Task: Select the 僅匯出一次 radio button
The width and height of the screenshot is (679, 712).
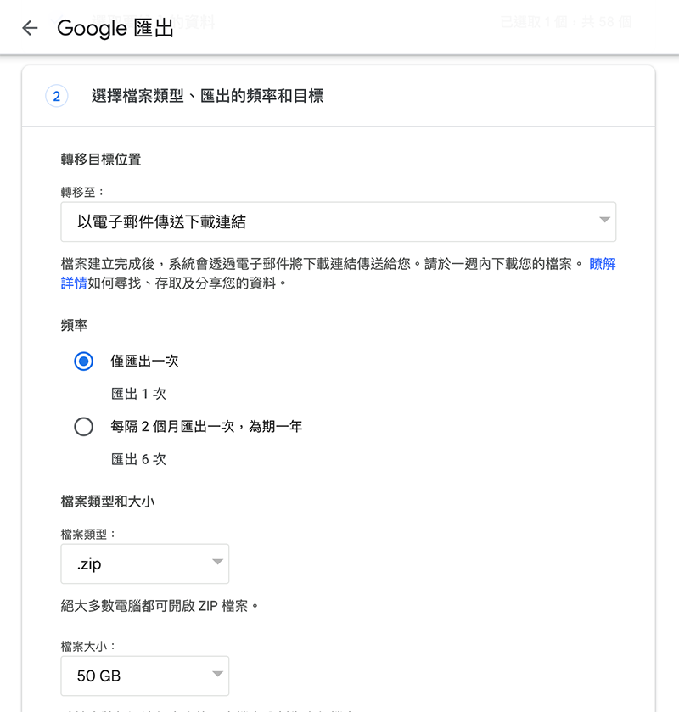Action: coord(83,362)
